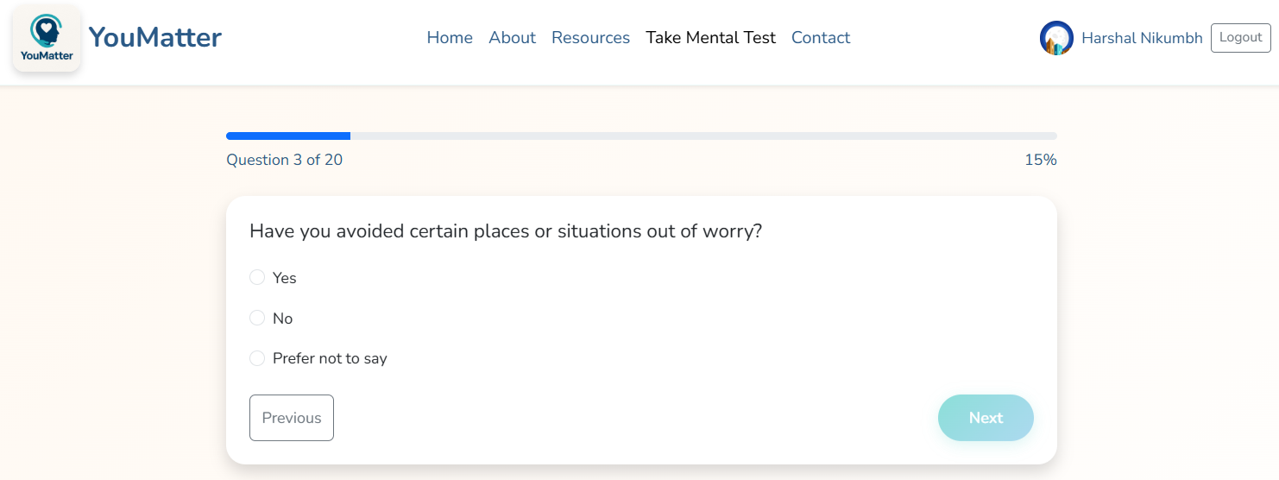Pick the Prefer not to say radio
Screen dimensions: 1279x480
click(x=257, y=358)
